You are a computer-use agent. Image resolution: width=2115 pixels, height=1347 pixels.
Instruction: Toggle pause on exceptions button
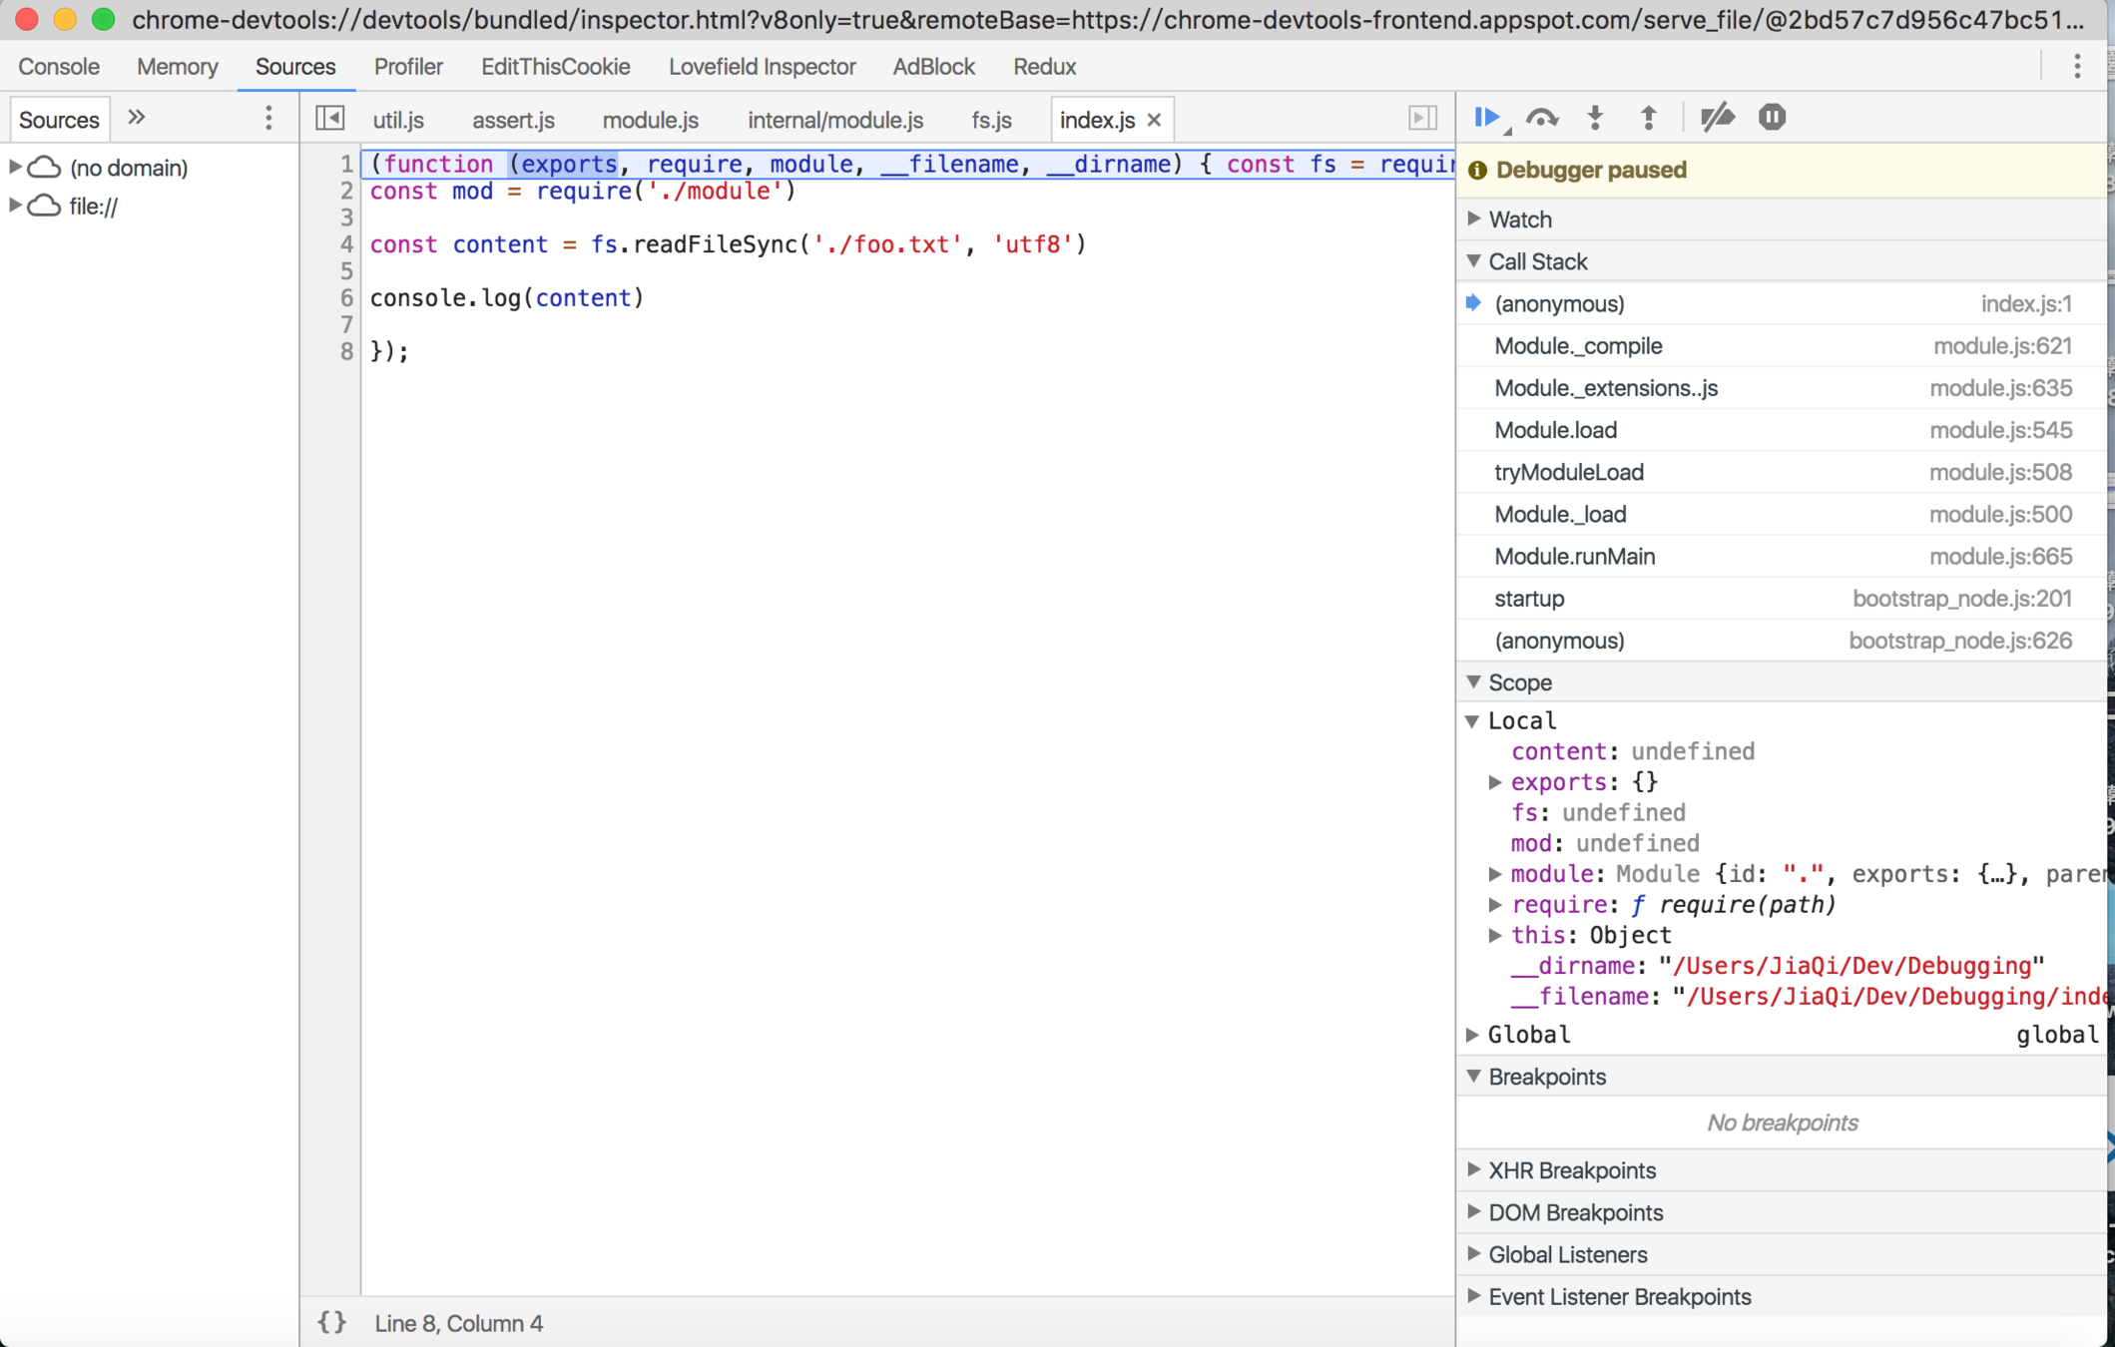(x=1772, y=118)
